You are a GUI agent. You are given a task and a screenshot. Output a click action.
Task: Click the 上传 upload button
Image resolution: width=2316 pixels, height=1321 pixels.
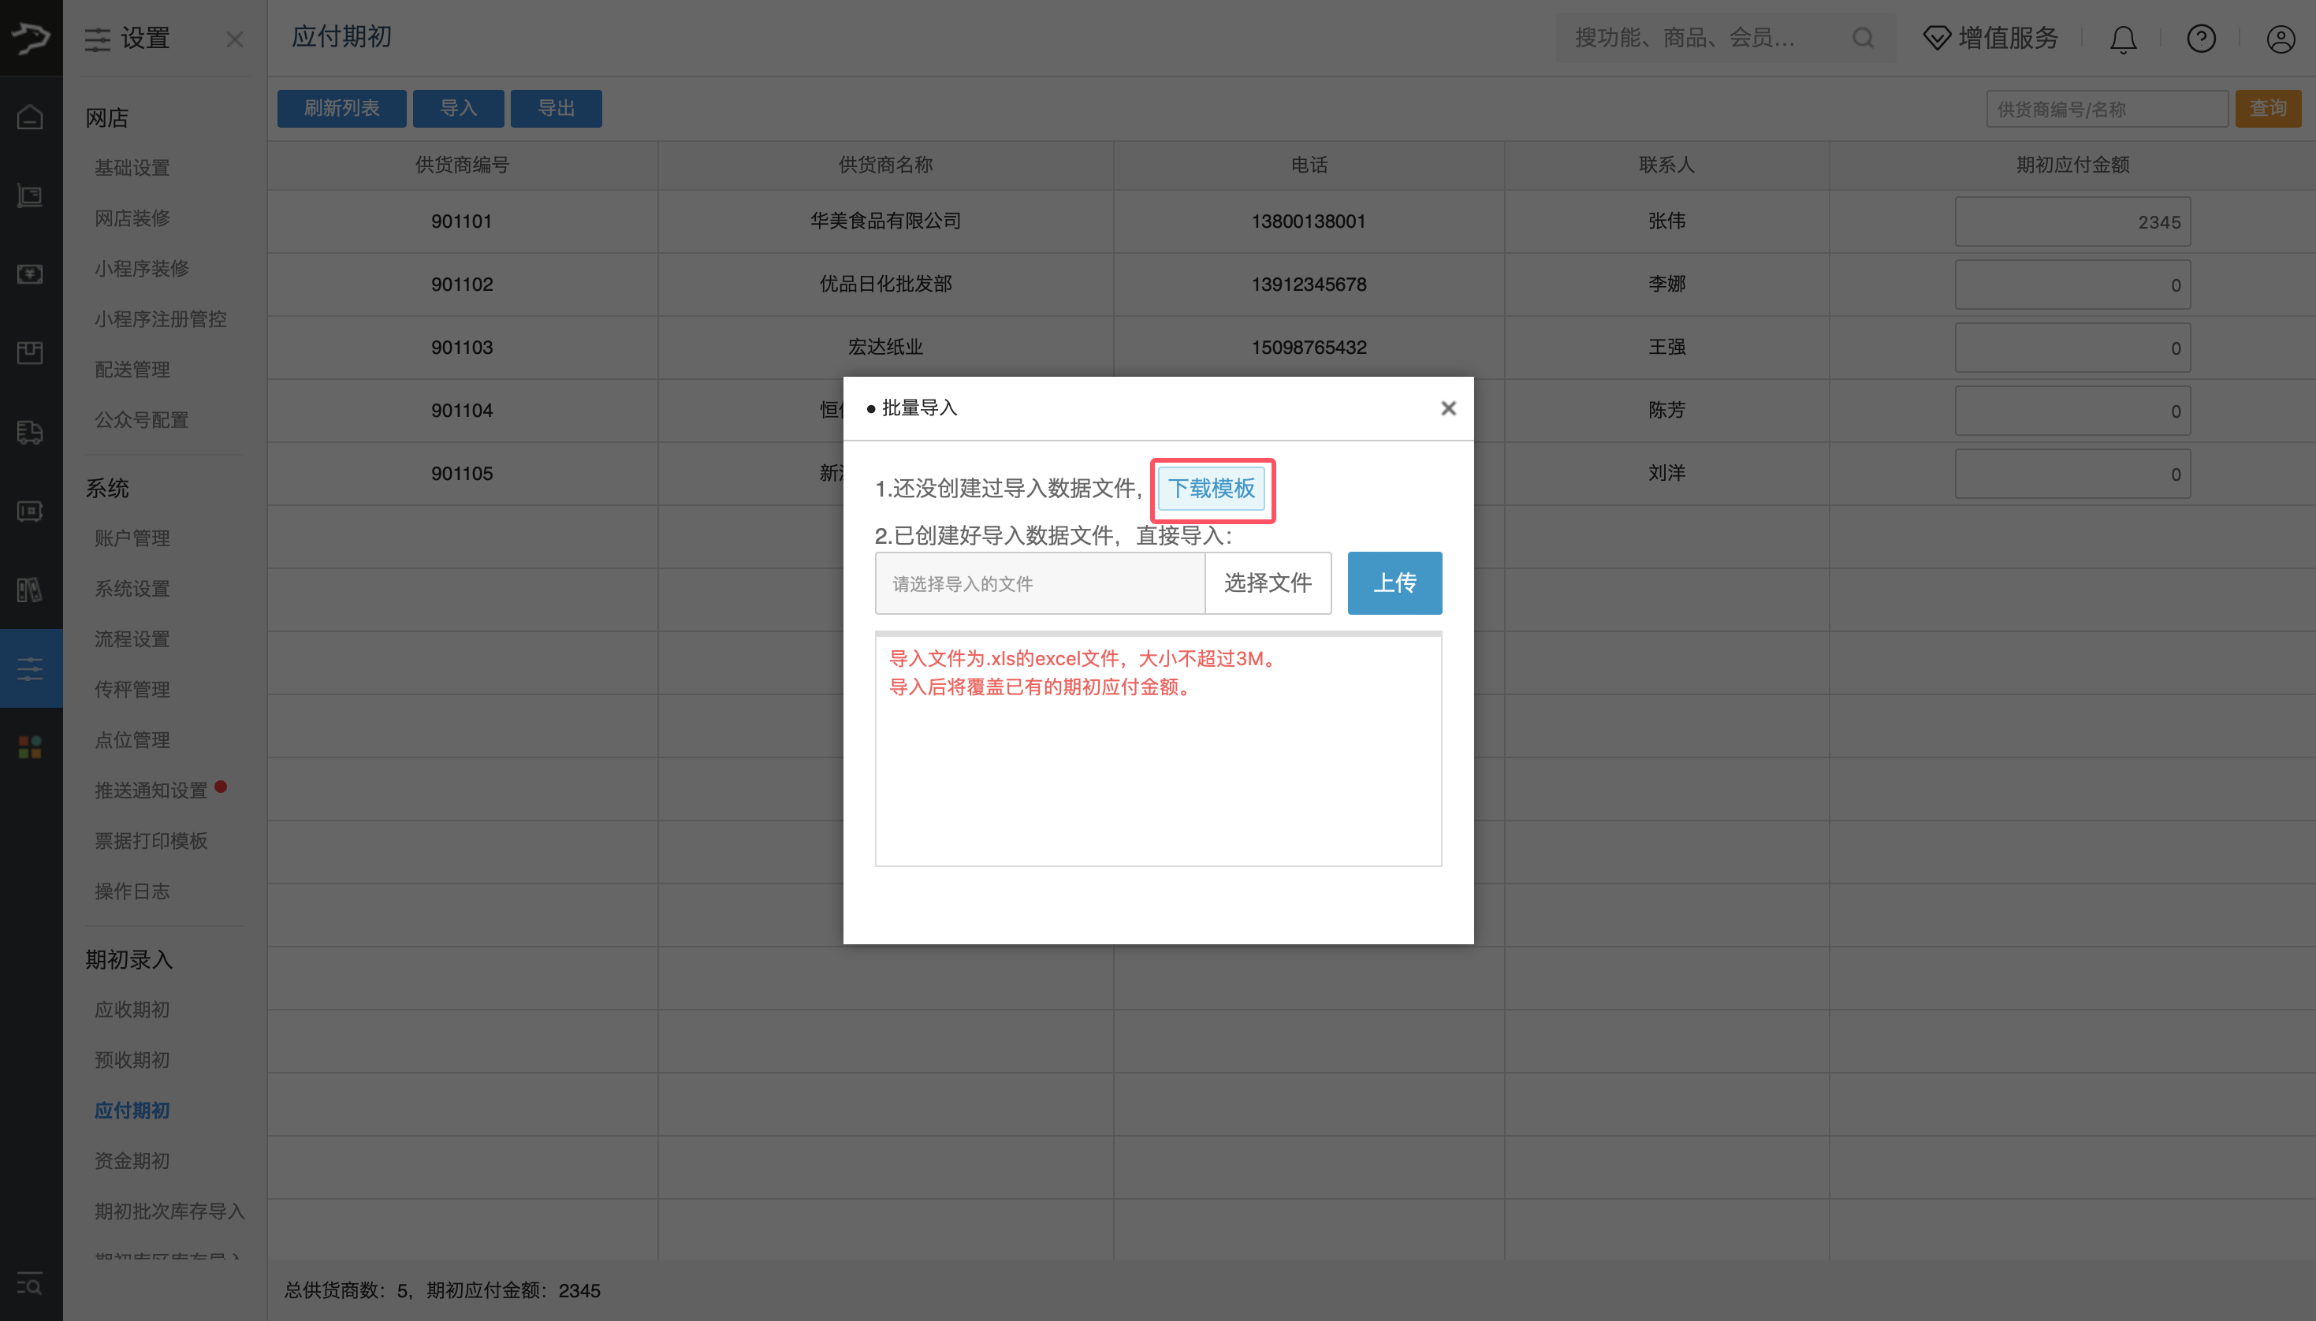tap(1394, 582)
